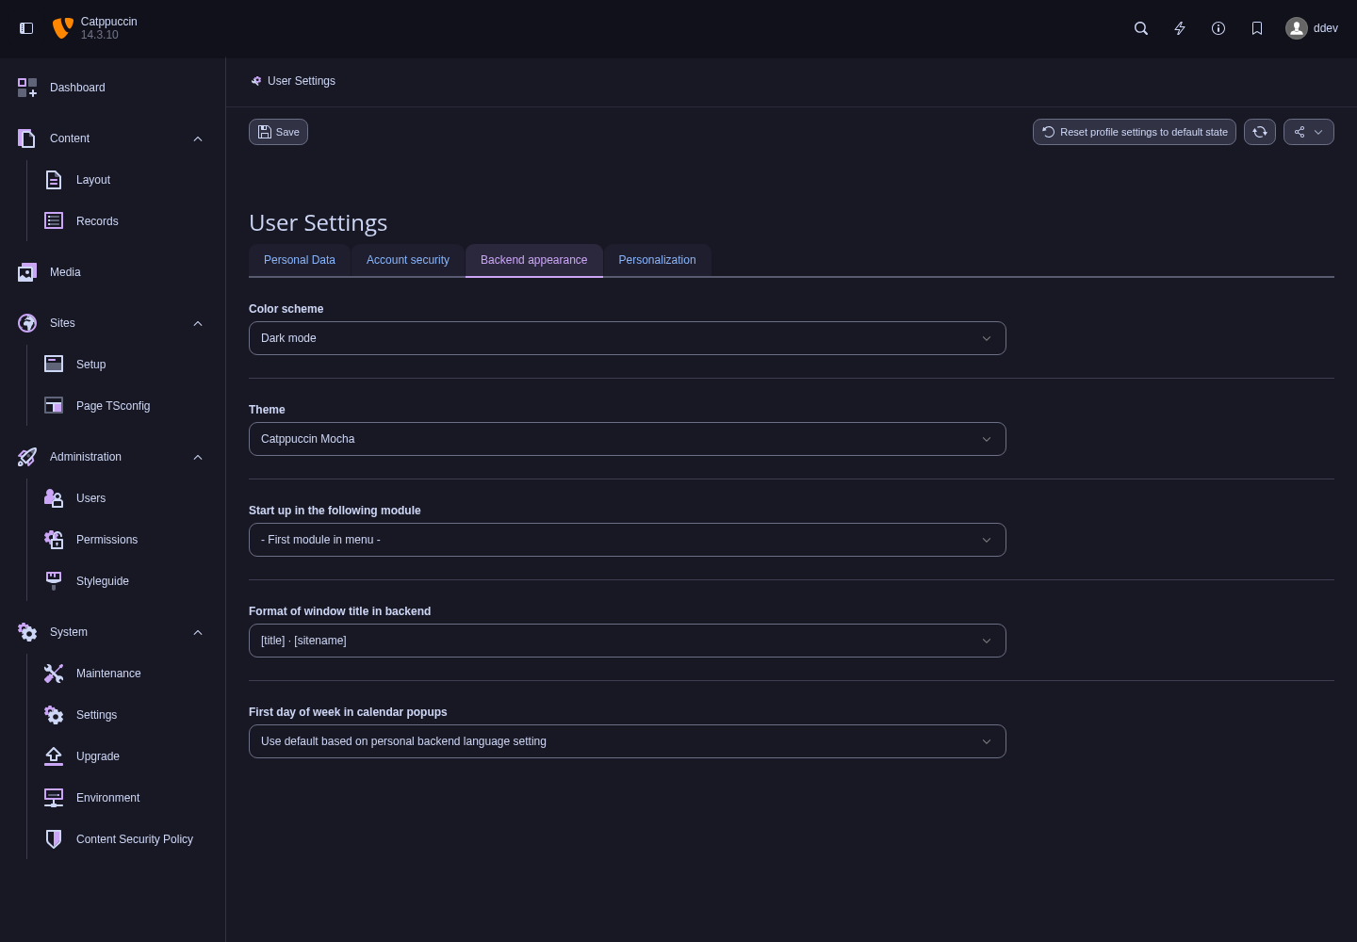The height and width of the screenshot is (942, 1357).
Task: Switch to the Personalization tab
Action: point(658,260)
